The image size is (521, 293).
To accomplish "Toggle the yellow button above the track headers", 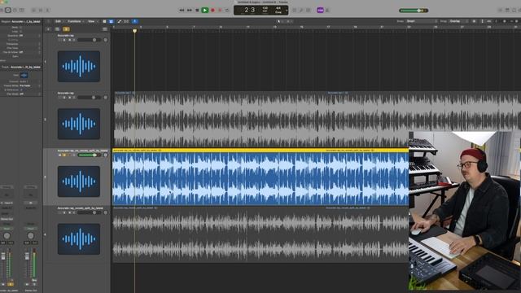I will coord(66,29).
